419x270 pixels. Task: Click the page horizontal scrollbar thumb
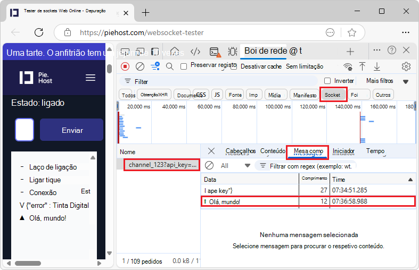coord(28,263)
